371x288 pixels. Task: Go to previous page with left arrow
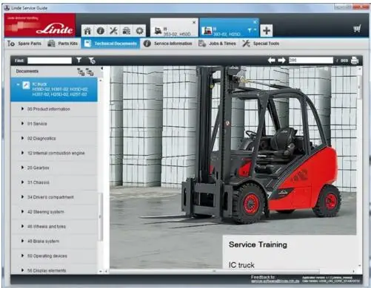[x=271, y=60]
